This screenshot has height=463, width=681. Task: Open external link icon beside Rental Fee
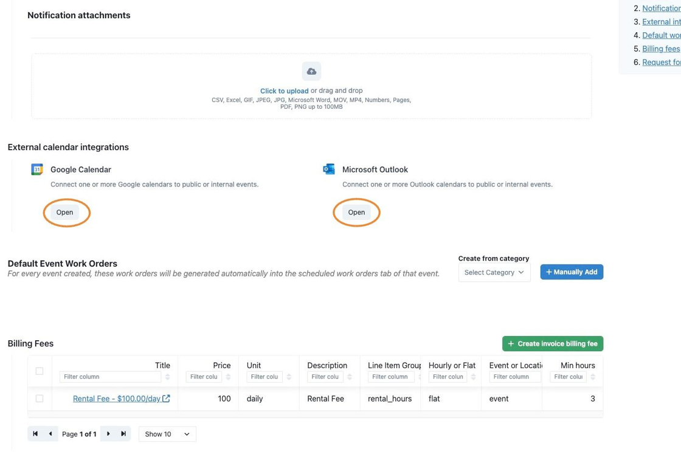click(x=166, y=399)
